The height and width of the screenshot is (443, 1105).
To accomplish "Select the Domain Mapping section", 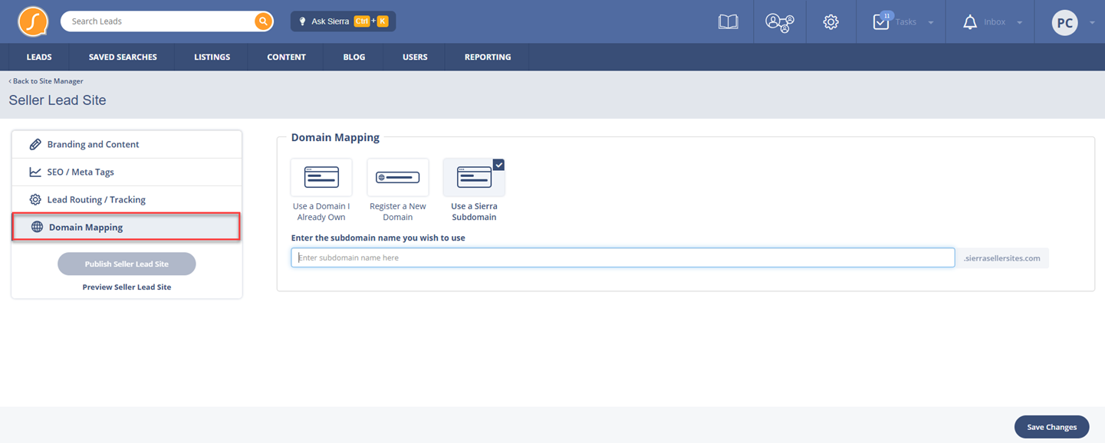I will click(127, 227).
